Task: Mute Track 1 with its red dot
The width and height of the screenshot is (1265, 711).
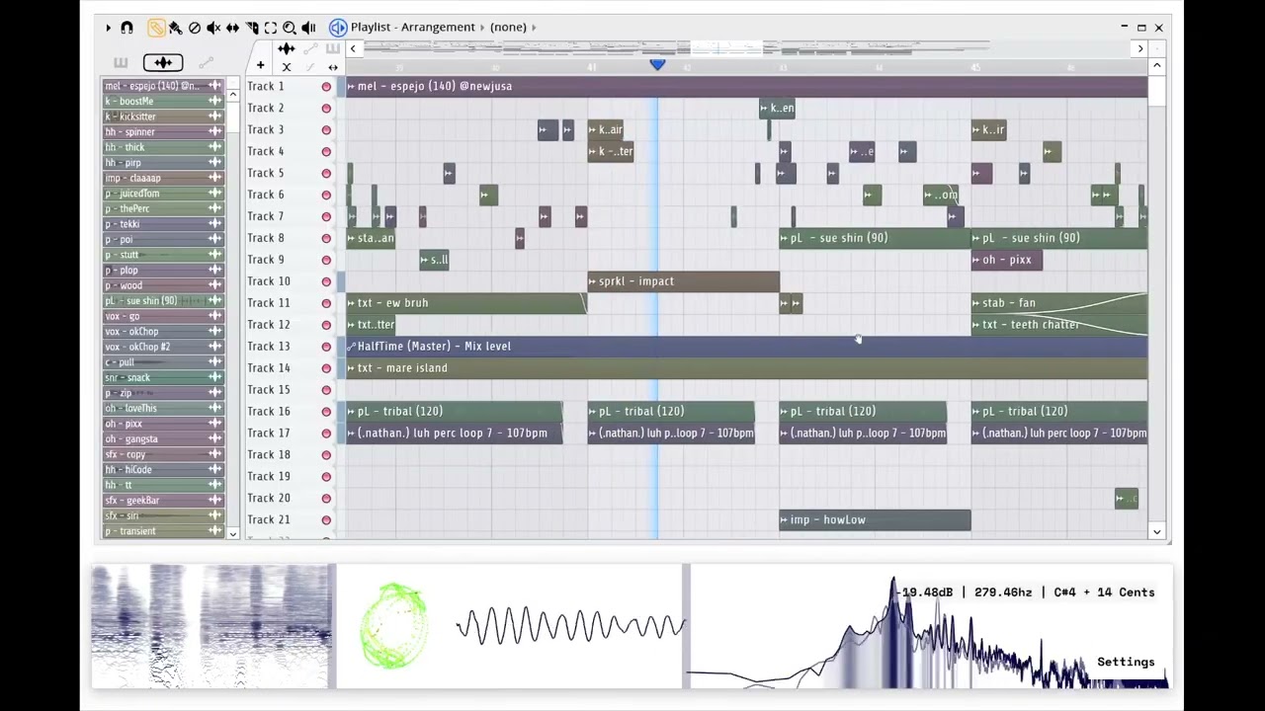Action: click(x=326, y=87)
